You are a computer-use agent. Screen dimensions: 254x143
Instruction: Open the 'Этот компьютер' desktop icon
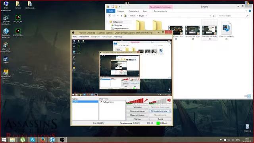click(6, 6)
